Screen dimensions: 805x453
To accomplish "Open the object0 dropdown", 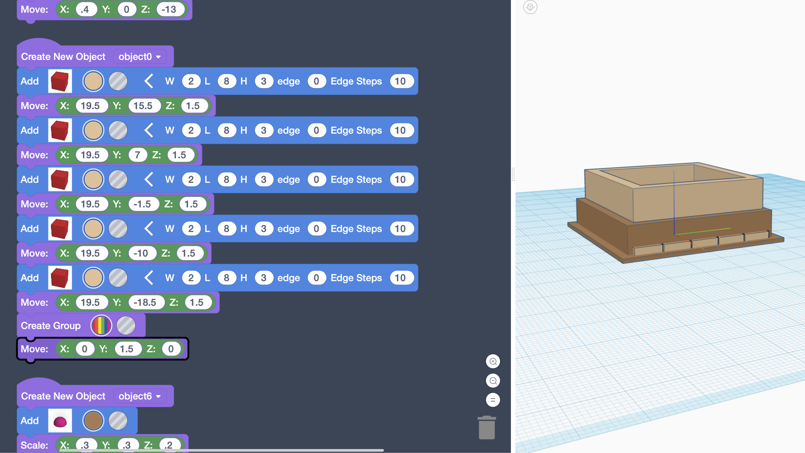I will tap(139, 56).
